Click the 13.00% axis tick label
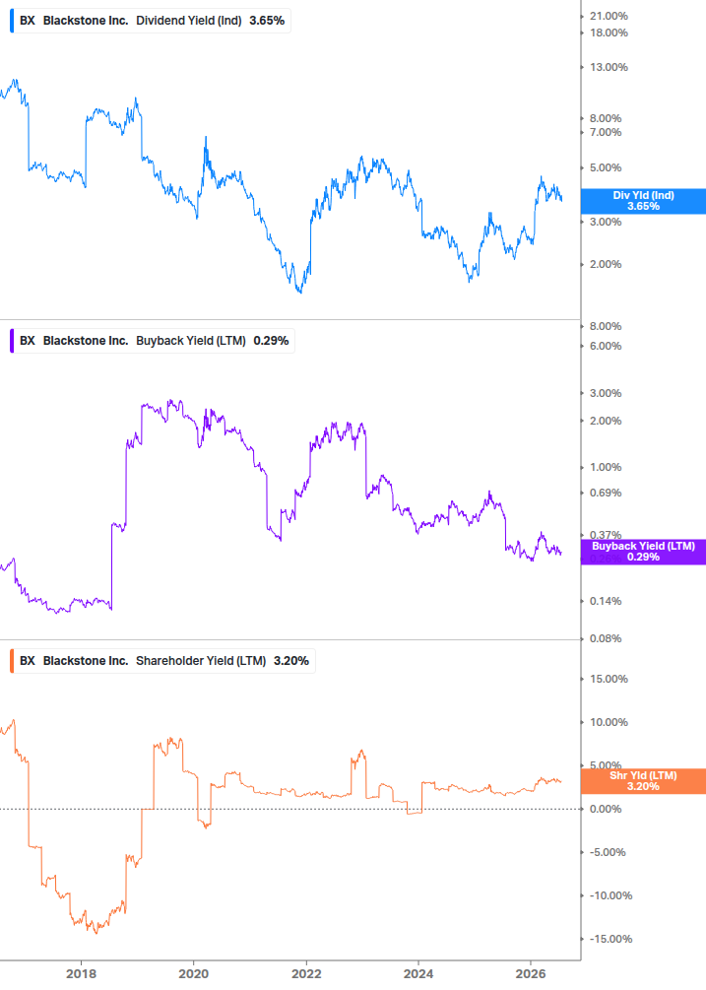 click(609, 67)
